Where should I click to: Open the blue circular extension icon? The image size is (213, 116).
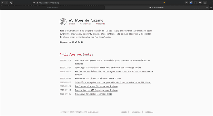[x=191, y=3]
